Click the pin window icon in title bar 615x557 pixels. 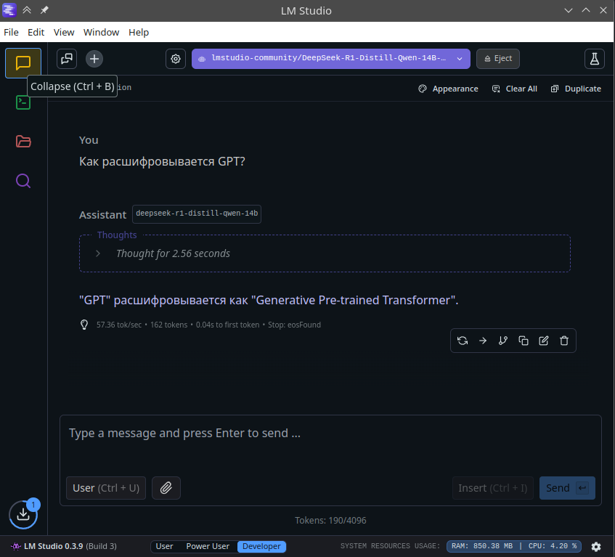point(44,10)
